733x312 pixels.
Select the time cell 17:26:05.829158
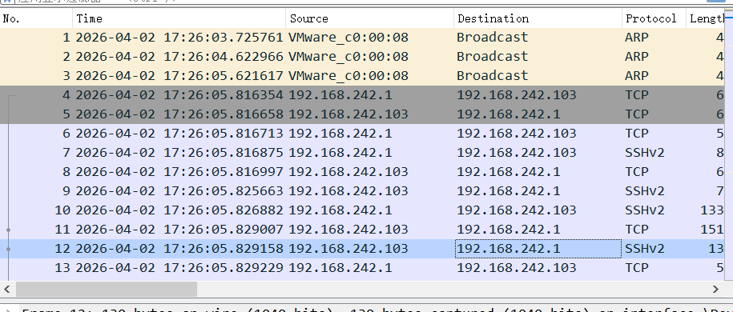click(x=179, y=249)
